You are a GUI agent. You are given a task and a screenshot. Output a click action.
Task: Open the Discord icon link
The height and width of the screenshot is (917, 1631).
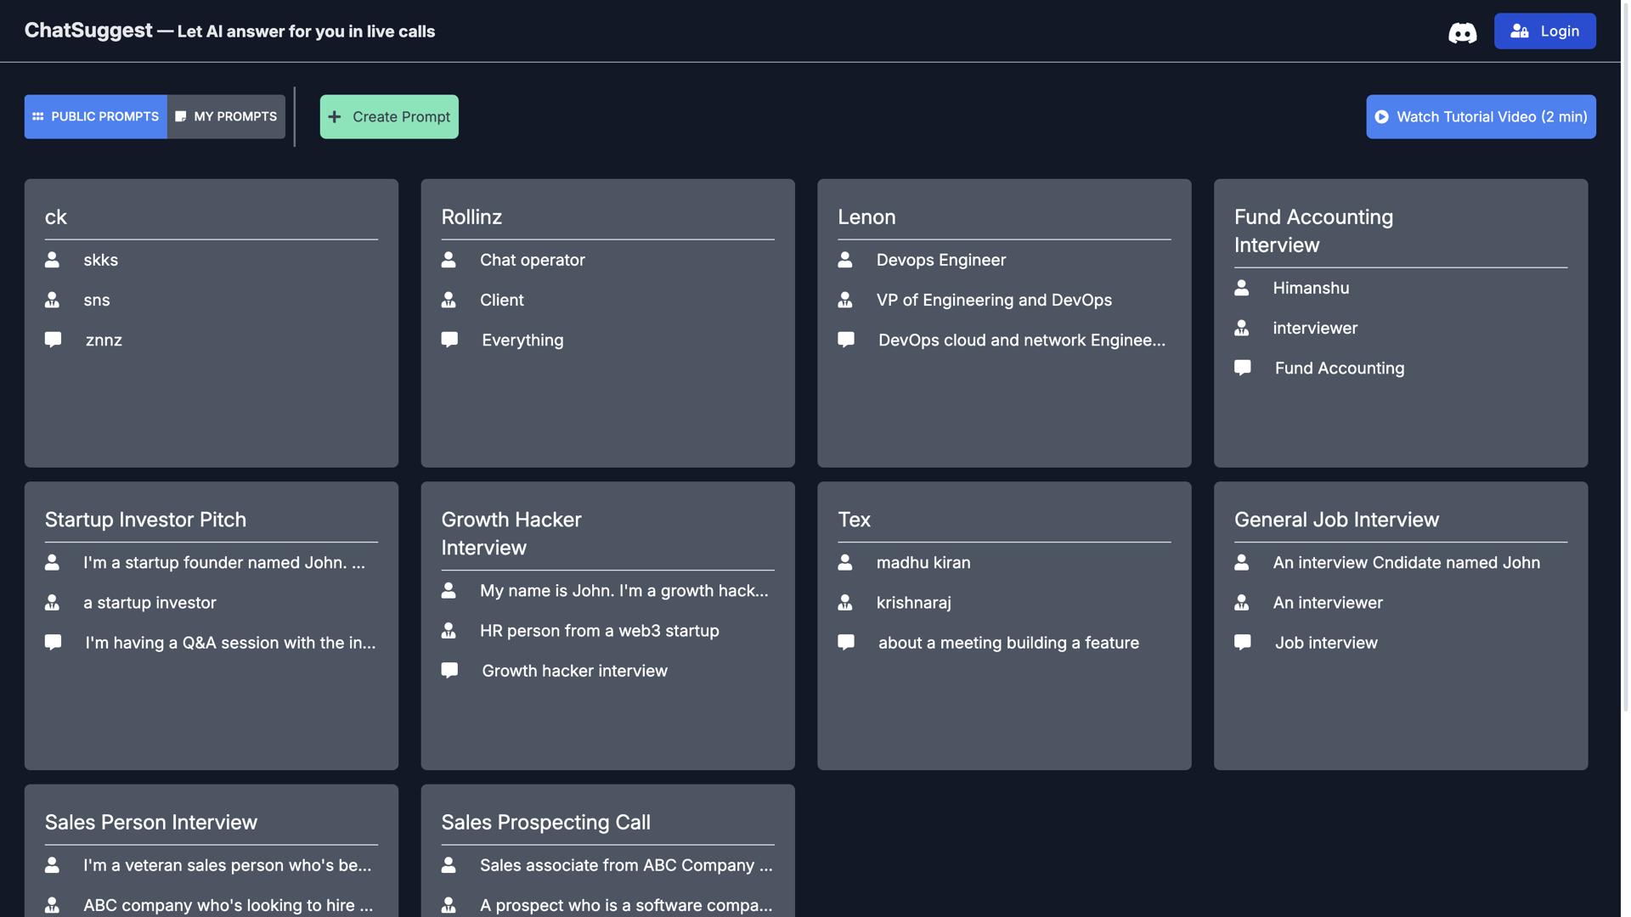(x=1462, y=32)
